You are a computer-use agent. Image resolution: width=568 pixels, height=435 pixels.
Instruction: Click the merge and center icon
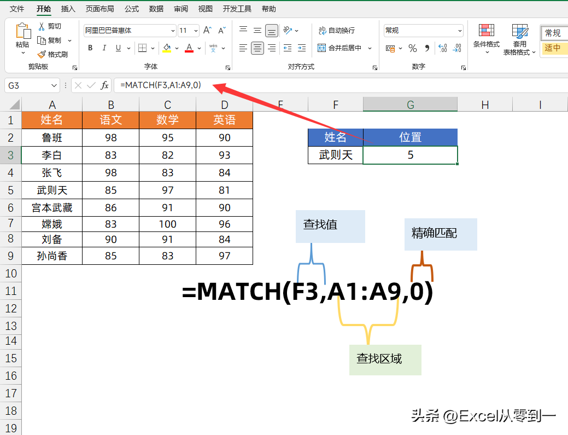pos(321,48)
